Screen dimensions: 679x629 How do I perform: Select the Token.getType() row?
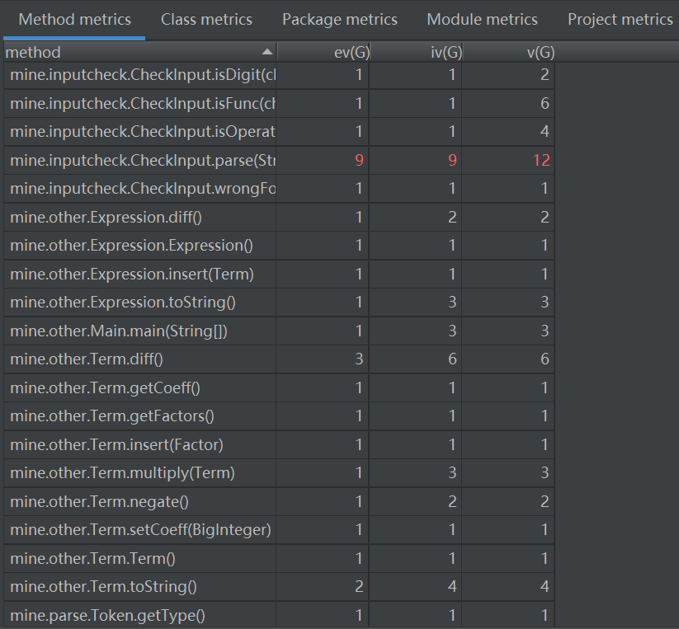point(279,615)
